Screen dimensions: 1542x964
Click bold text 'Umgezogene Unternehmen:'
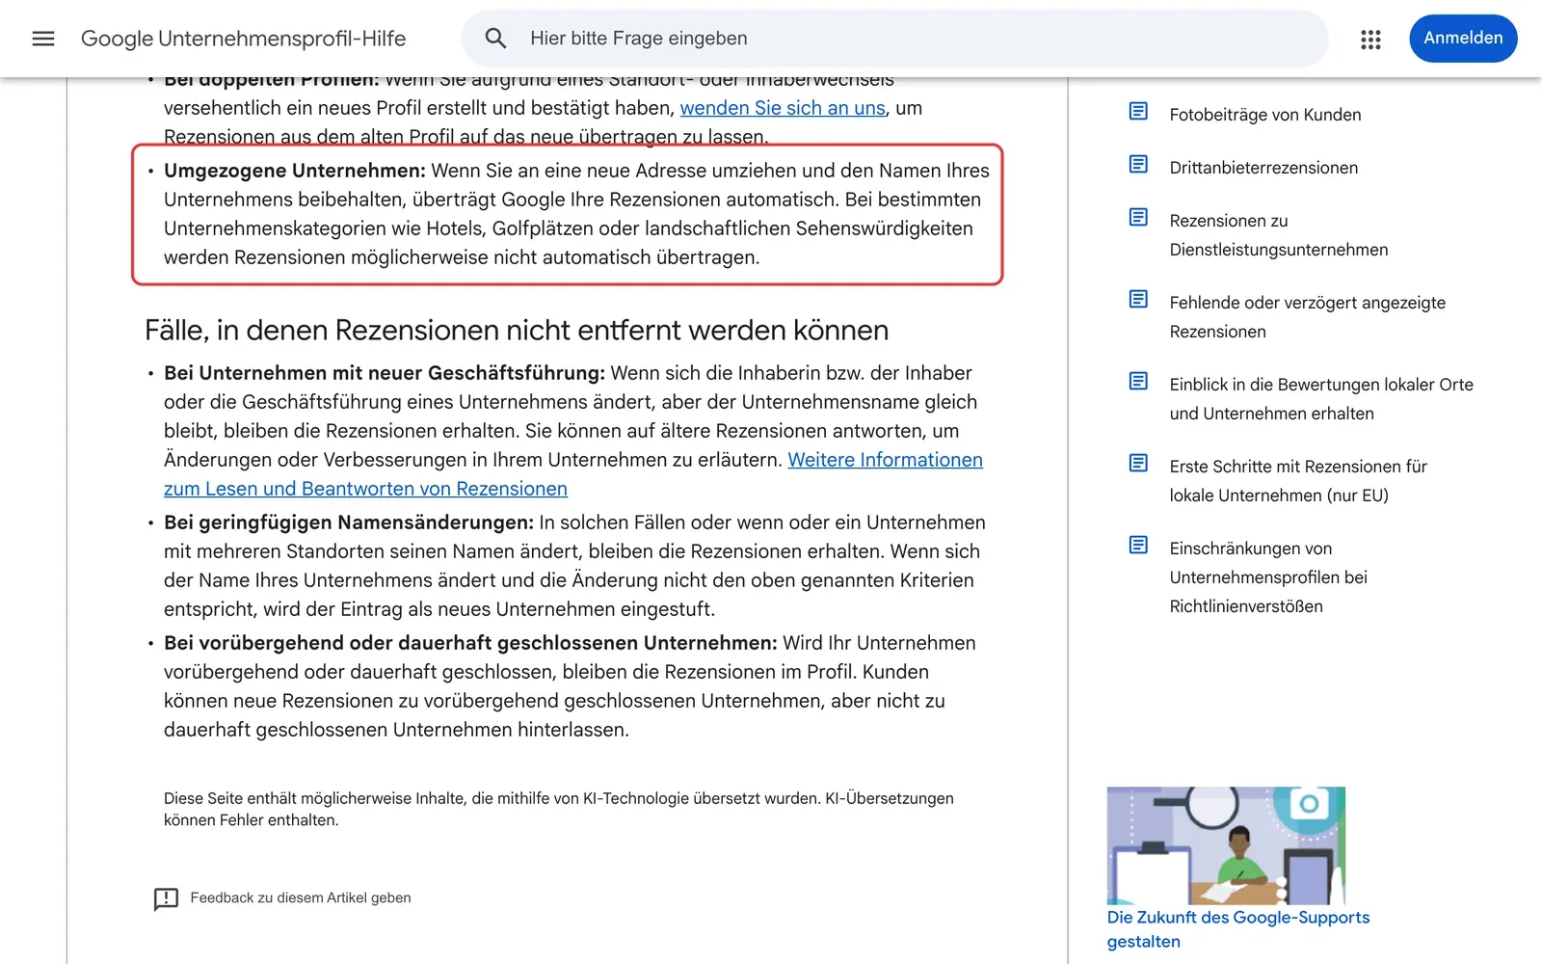(x=295, y=171)
